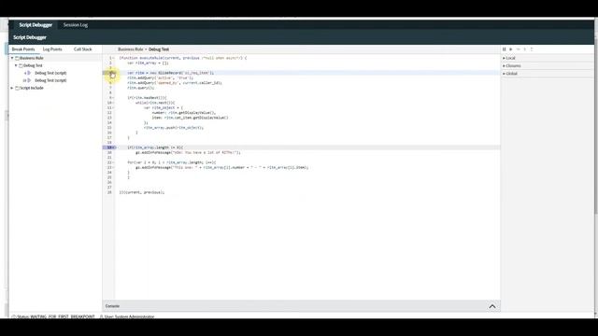
Task: Click the Console panel header label
Action: pyautogui.click(x=112, y=306)
